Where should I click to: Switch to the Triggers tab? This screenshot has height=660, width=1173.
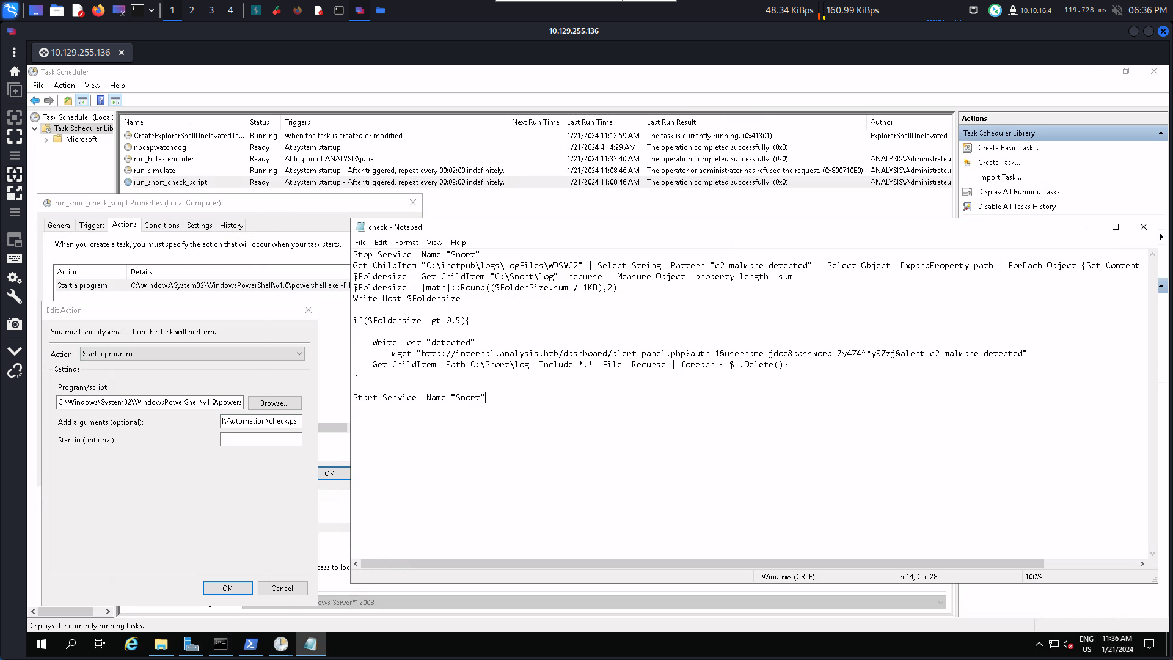pyautogui.click(x=92, y=226)
